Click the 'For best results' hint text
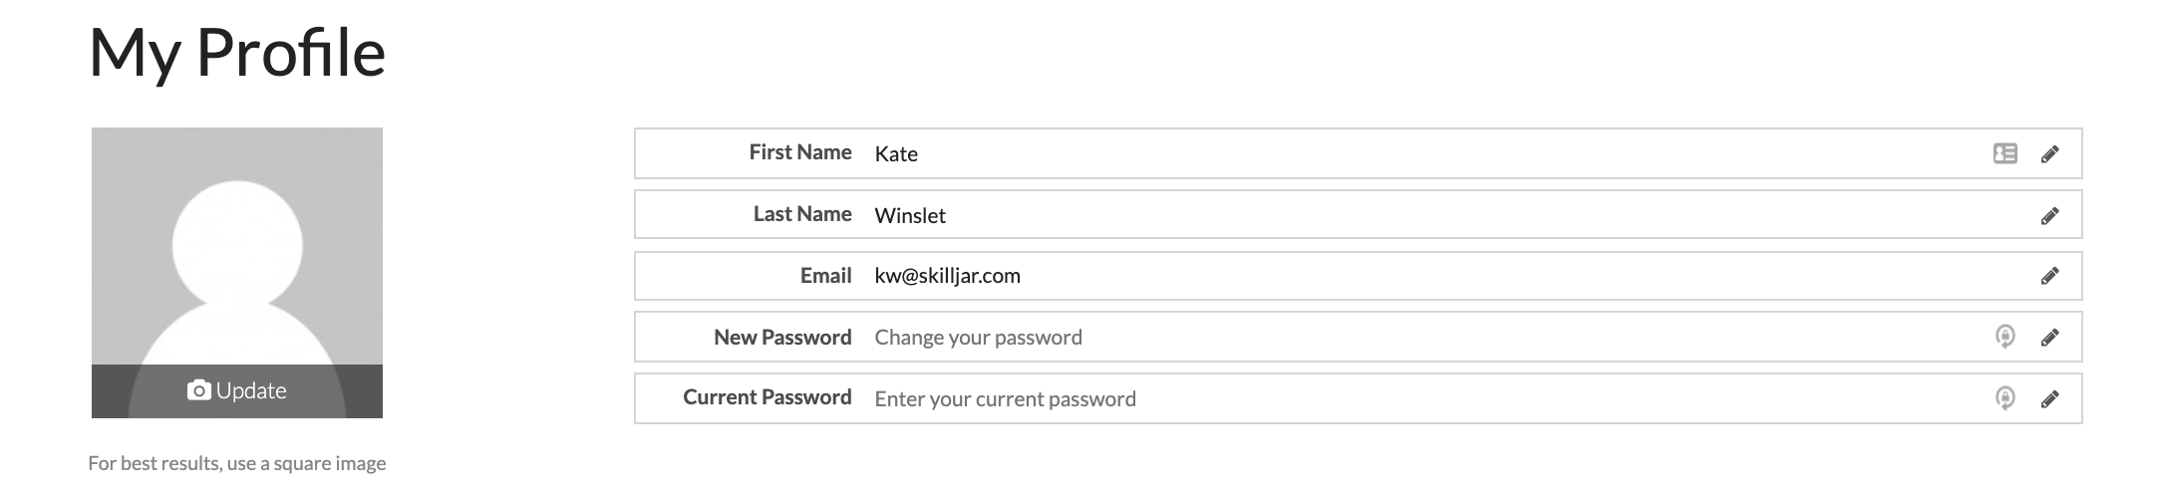This screenshot has width=2157, height=490. click(237, 463)
